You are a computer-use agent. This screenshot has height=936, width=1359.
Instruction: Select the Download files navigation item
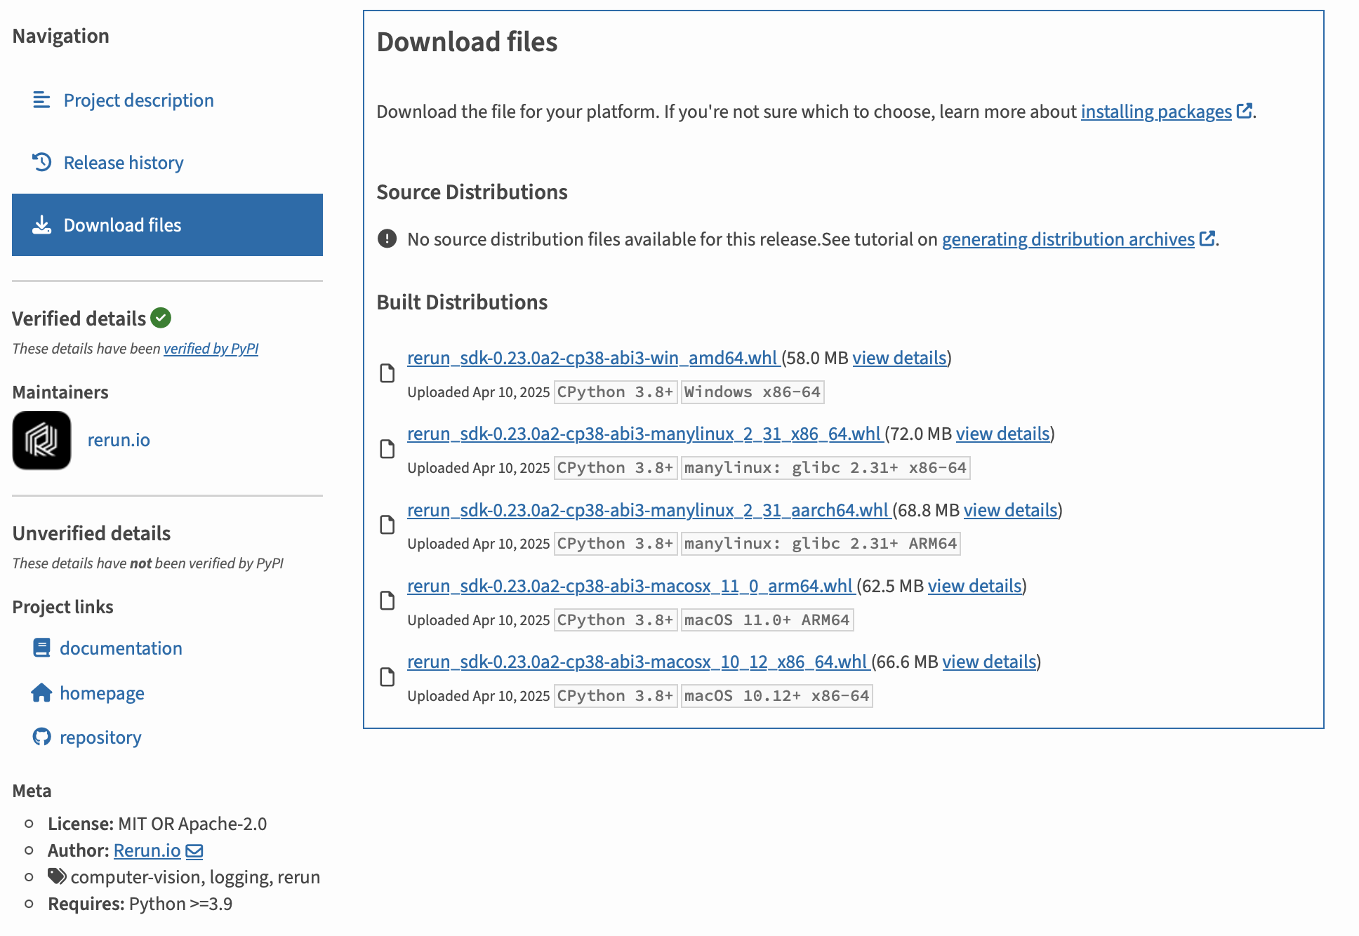167,225
